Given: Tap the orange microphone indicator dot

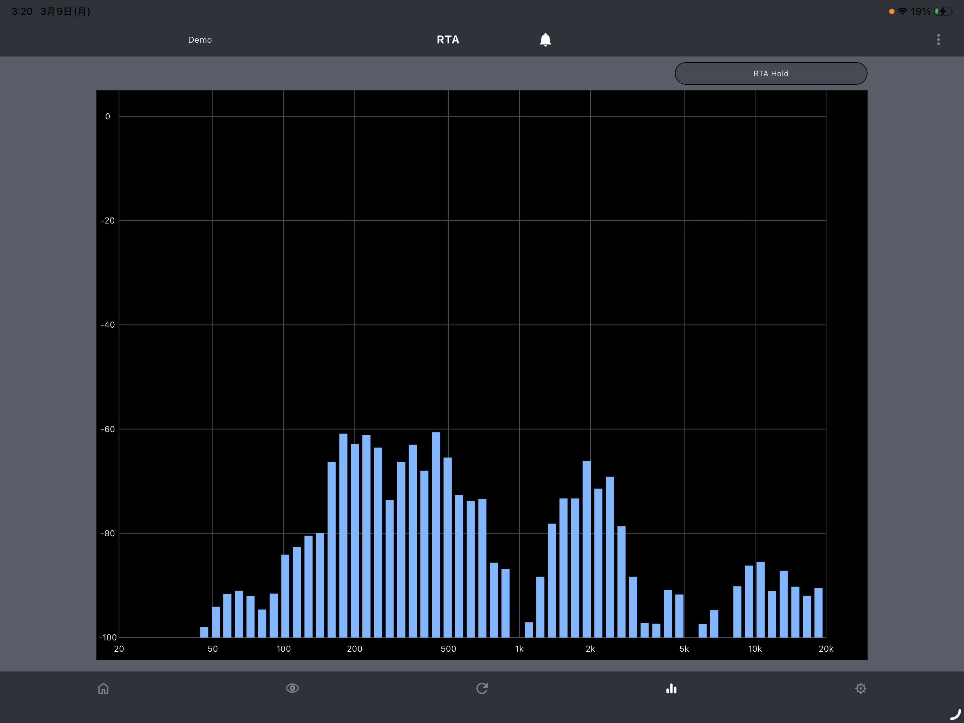Looking at the screenshot, I should coord(892,11).
